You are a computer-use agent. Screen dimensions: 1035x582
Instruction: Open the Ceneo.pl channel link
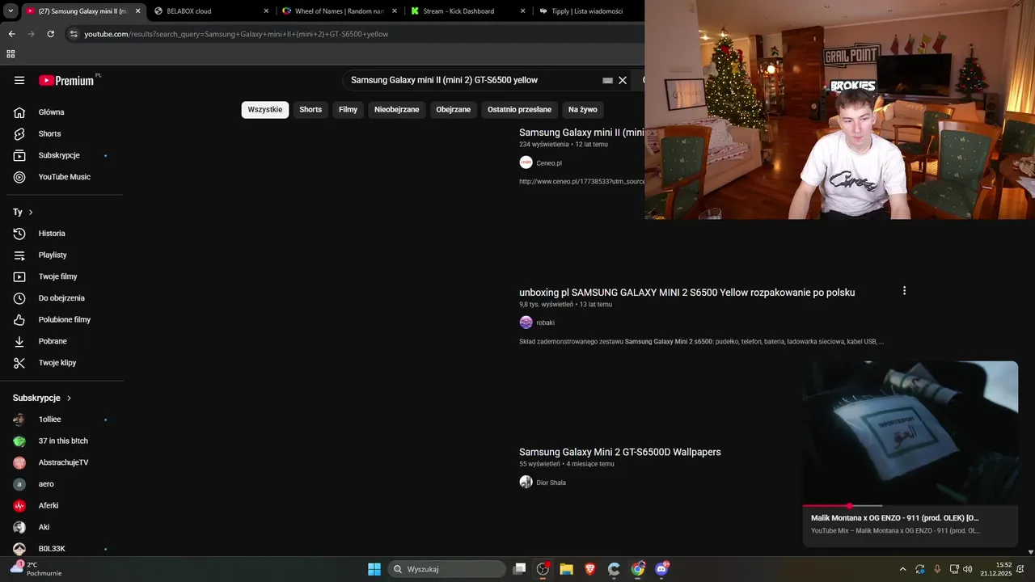point(549,163)
